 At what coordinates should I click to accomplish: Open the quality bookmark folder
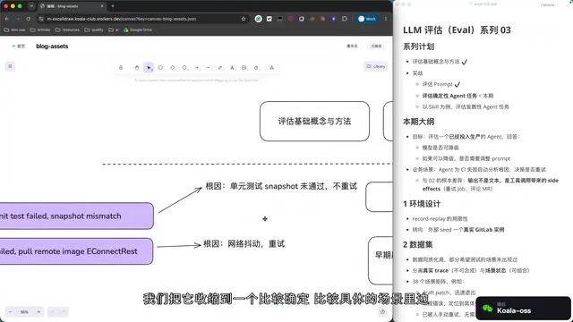[x=94, y=30]
